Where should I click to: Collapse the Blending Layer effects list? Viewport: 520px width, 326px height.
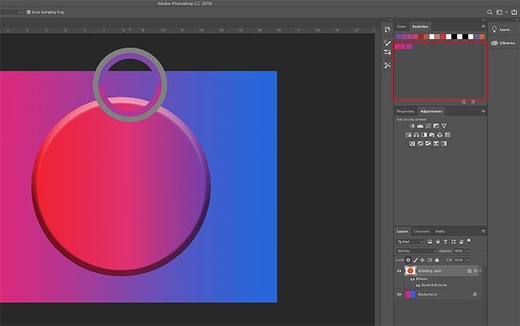coord(480,271)
